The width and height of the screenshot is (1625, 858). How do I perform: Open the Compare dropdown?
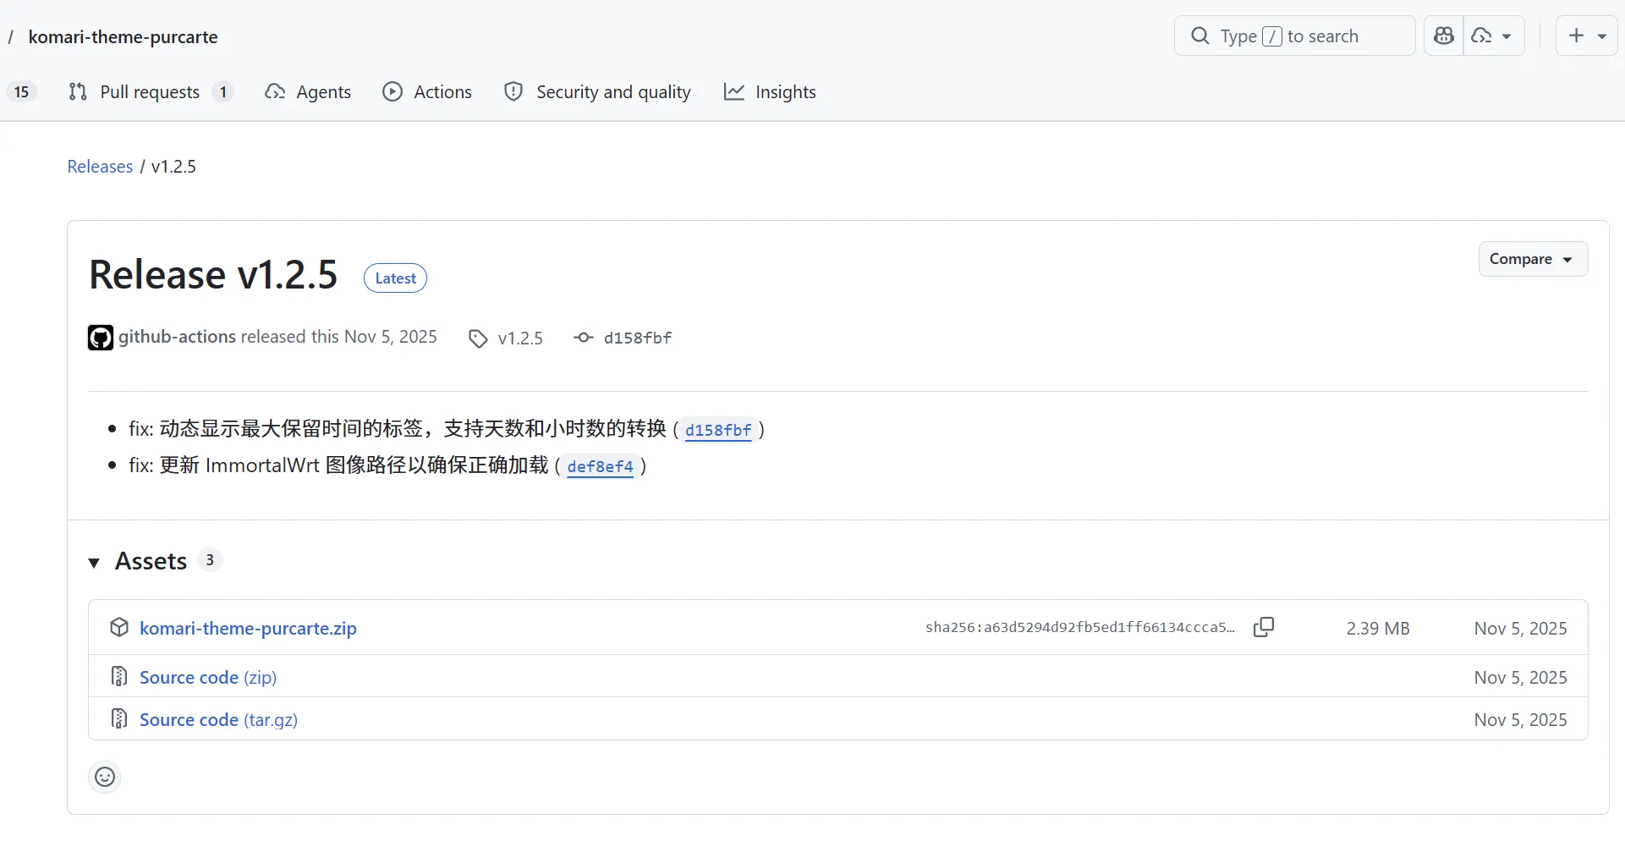click(1532, 259)
